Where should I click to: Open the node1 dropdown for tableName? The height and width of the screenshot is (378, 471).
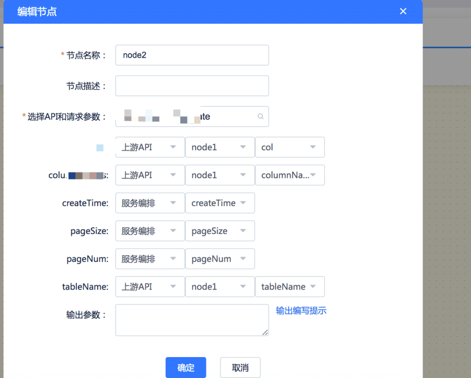coord(220,287)
